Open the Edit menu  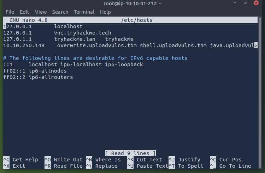[24, 12]
